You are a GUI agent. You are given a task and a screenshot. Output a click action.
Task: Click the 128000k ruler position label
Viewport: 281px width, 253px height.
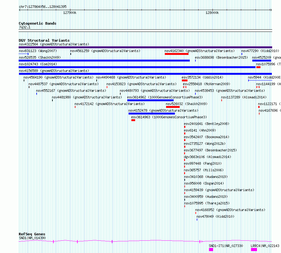click(212, 13)
